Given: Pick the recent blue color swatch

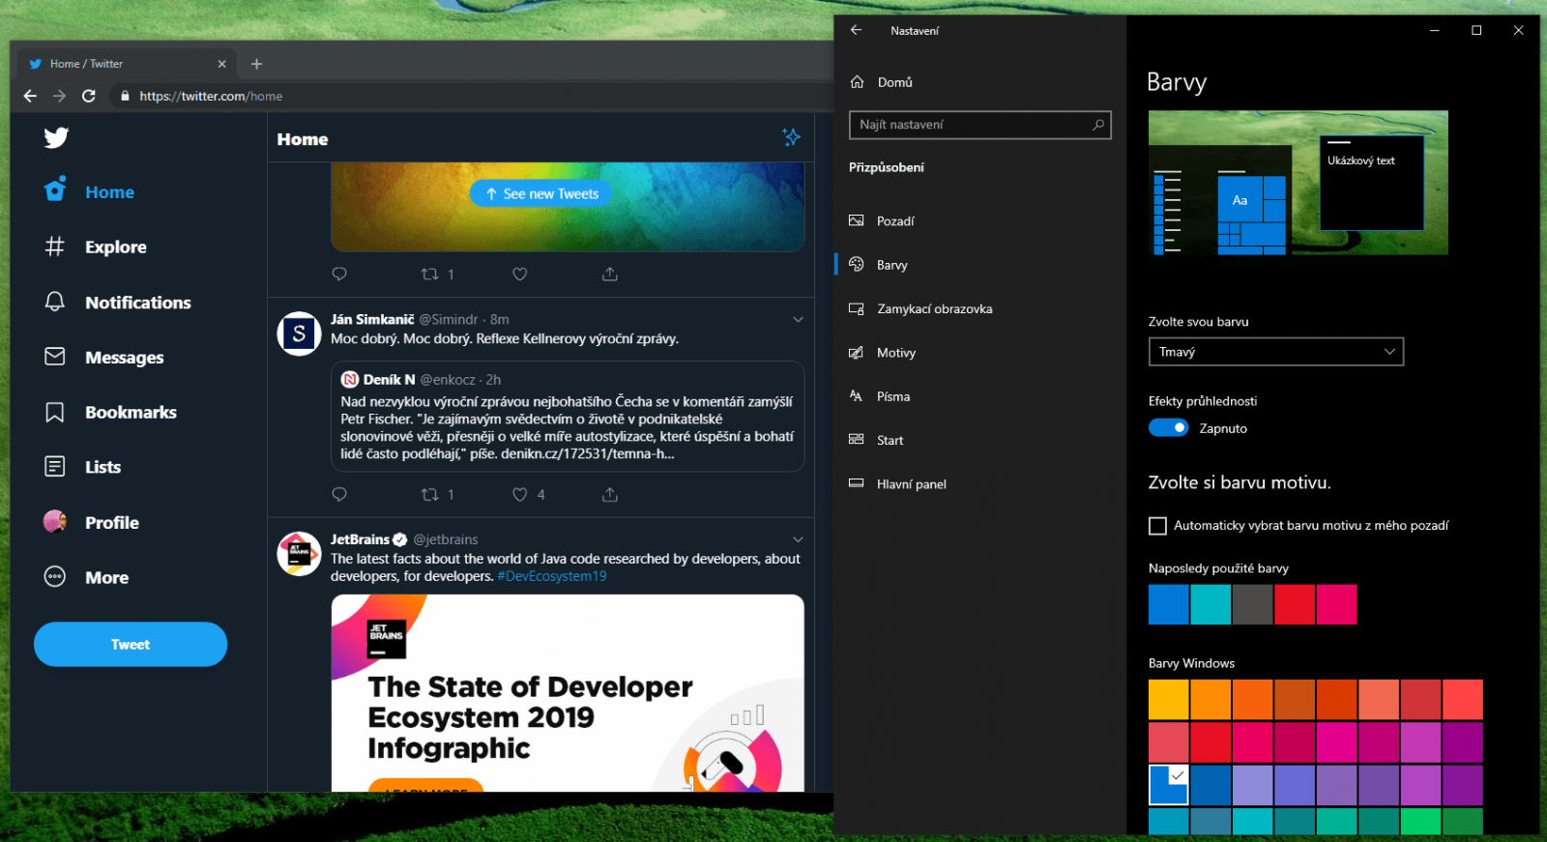Looking at the screenshot, I should 1168,604.
